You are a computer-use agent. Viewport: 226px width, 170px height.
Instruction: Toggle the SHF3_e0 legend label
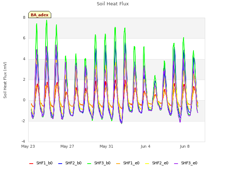(189, 163)
